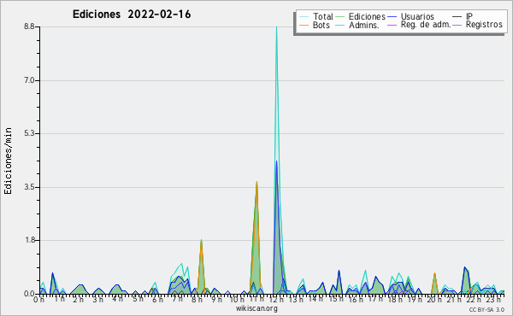The image size is (513, 316).
Task: Click the 23 h x-axis label
Action: tap(493, 299)
